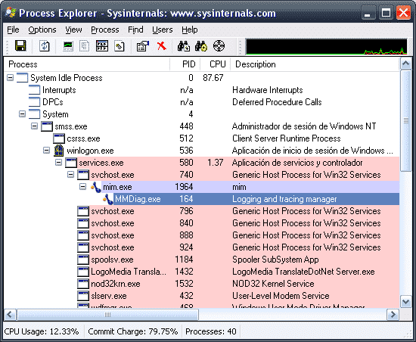Viewport: 416px width, 342px height.
Task: Select the DPCs row
Action: (x=202, y=102)
